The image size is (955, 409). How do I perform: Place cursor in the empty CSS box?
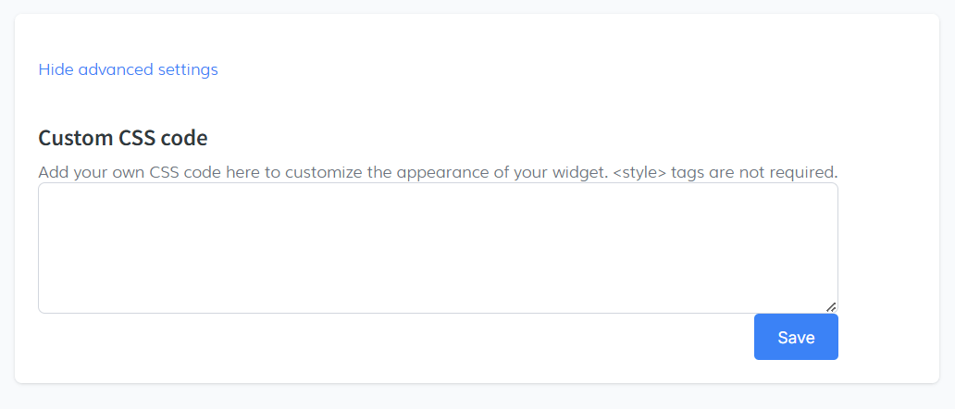pos(438,248)
